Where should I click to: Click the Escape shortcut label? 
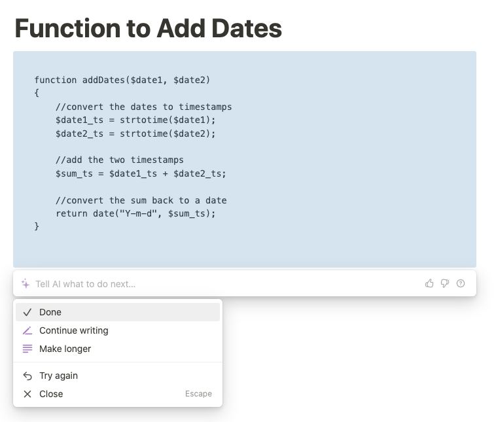pos(198,394)
